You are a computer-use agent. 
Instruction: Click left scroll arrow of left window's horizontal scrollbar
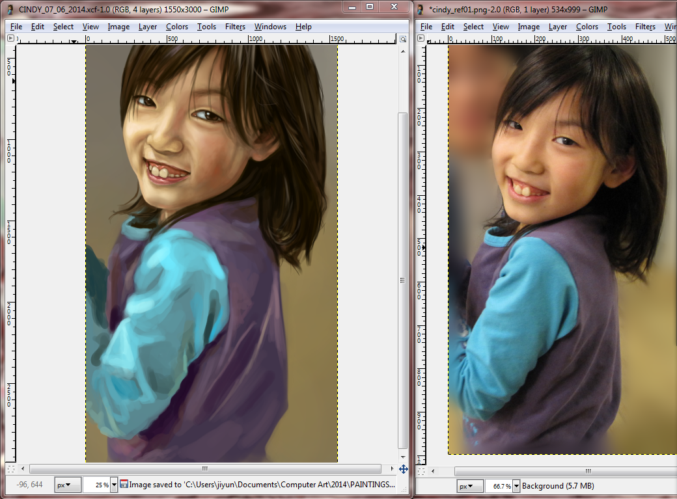tap(23, 468)
